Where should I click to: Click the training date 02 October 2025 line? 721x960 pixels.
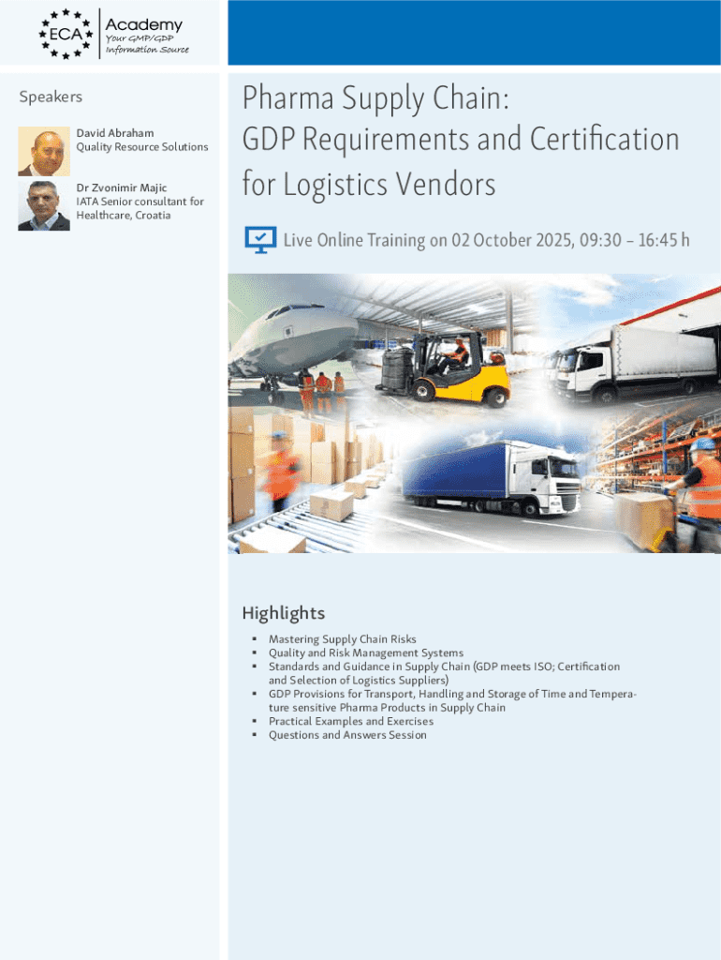click(x=486, y=240)
